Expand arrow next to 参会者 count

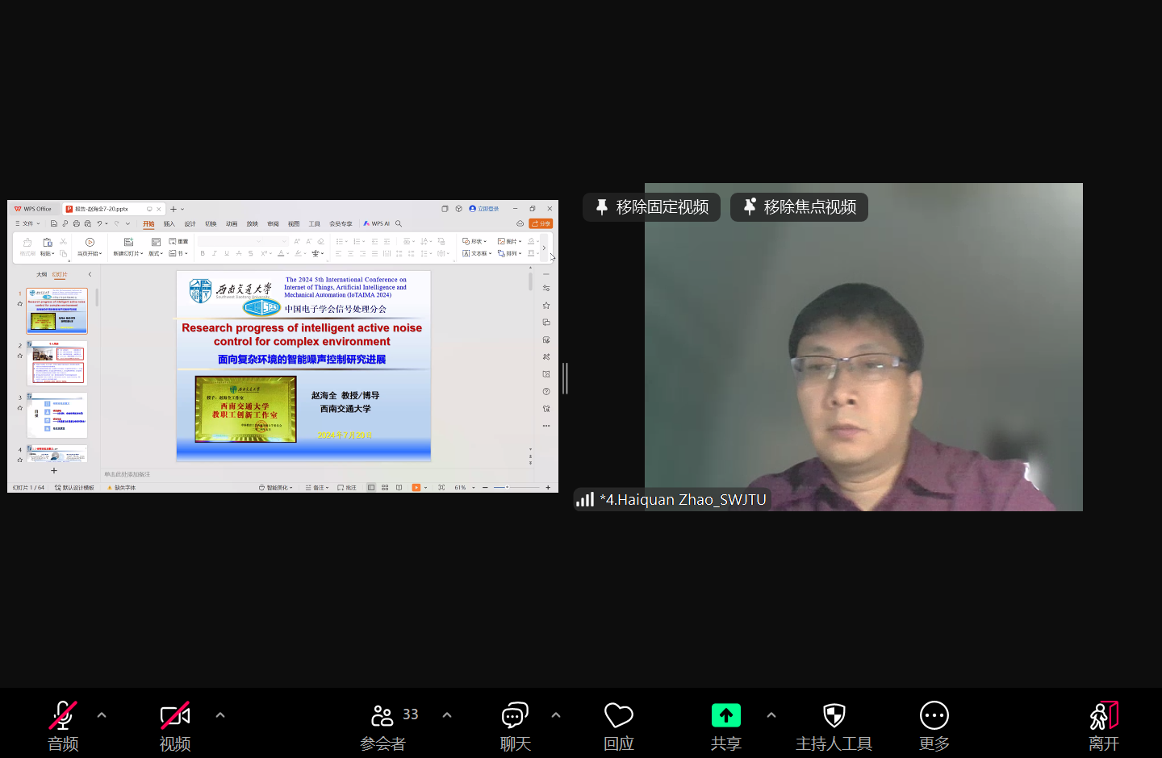coord(447,715)
